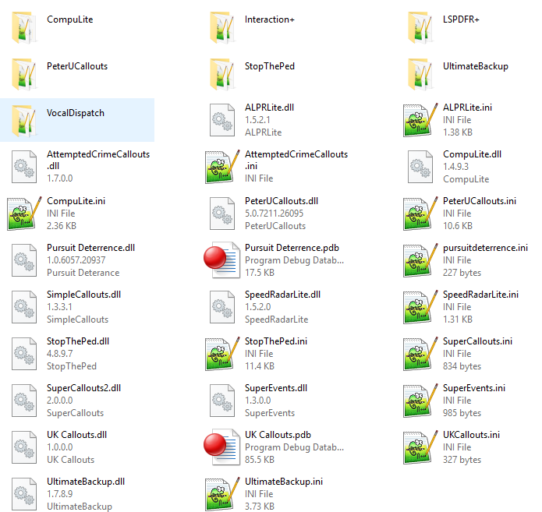Viewport: 542px width, 512px height.
Task: Click the ALPRLite.dll file name
Action: tap(269, 108)
